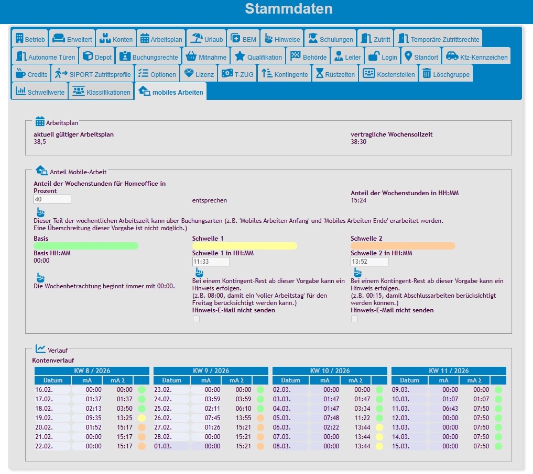Switch to the Konten tab
The height and width of the screenshot is (474, 533).
click(x=116, y=38)
